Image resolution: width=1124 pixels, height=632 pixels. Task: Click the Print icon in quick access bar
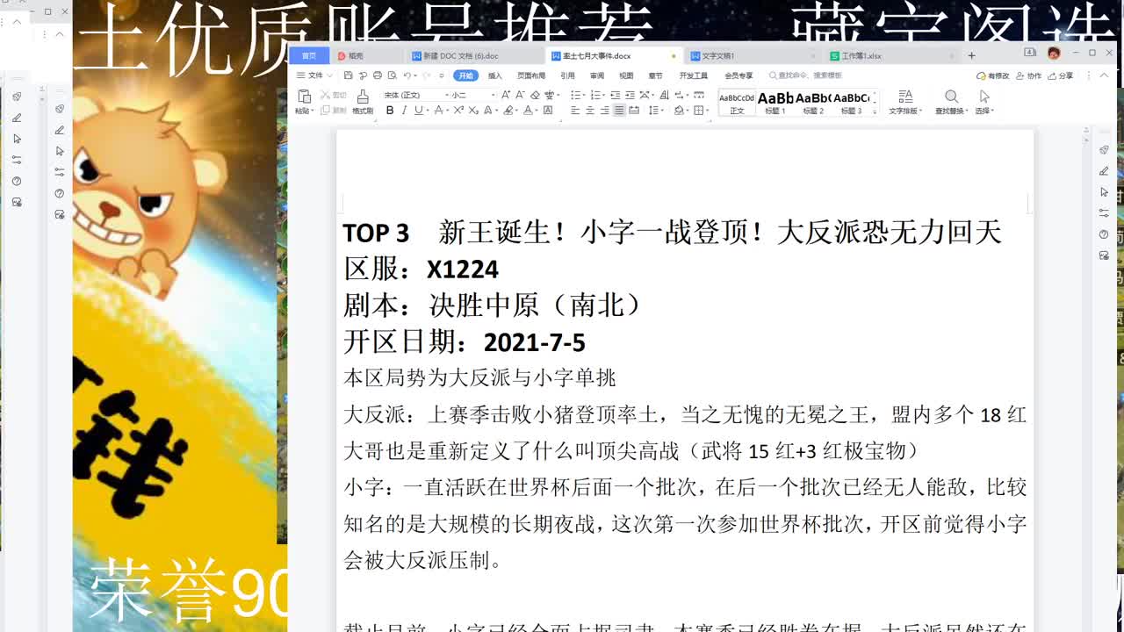click(x=377, y=75)
